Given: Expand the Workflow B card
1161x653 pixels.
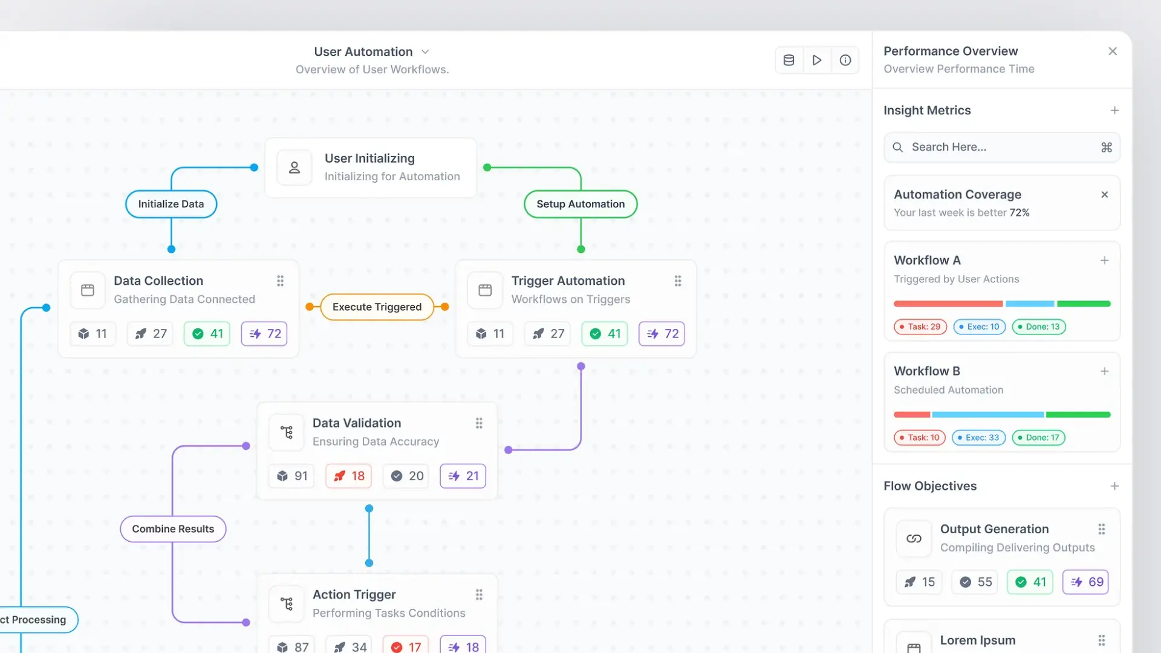Looking at the screenshot, I should (x=1104, y=371).
